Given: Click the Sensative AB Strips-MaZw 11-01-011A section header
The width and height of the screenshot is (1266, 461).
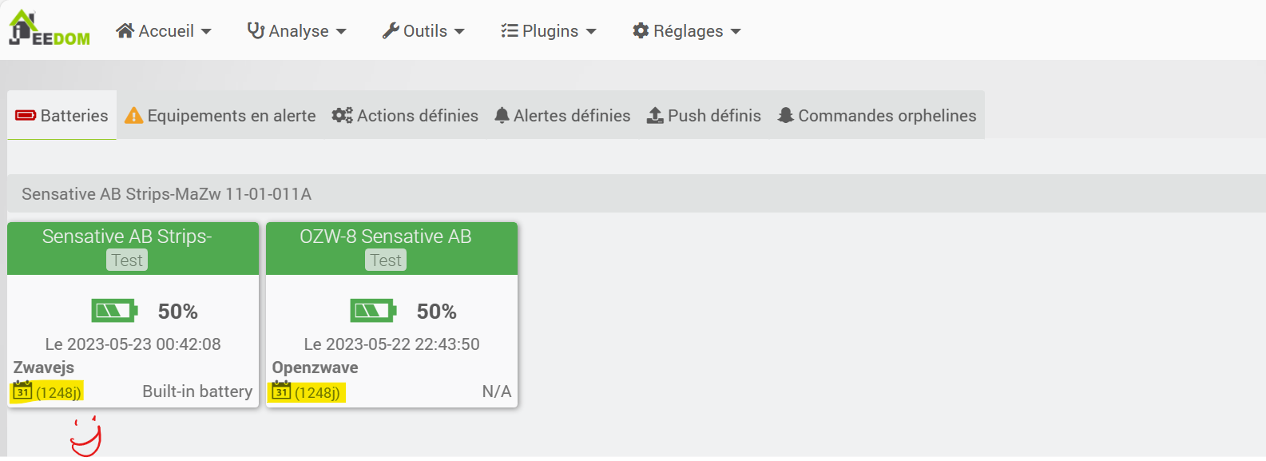Looking at the screenshot, I should click(x=637, y=193).
